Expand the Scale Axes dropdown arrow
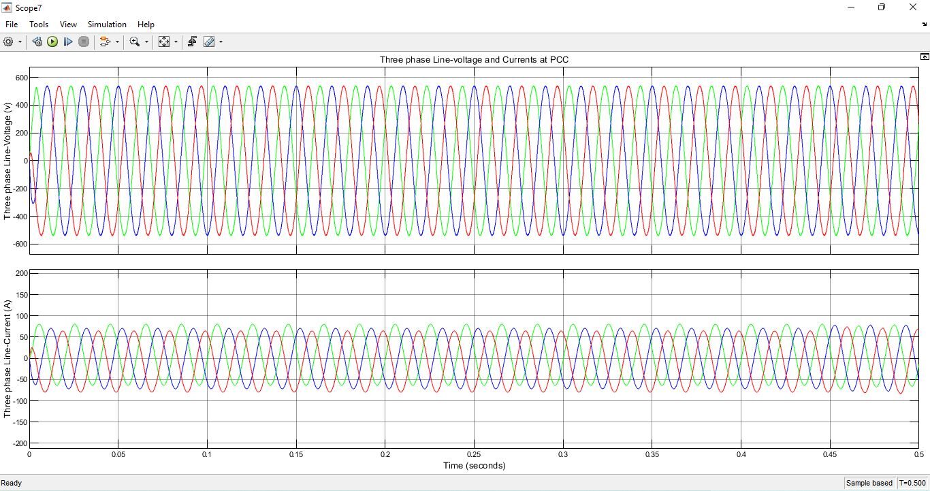 (176, 42)
